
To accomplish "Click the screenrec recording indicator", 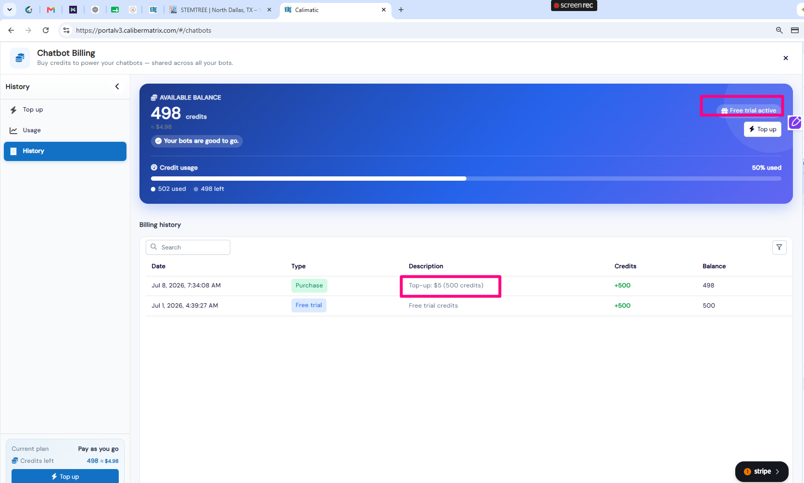I will click(x=574, y=5).
